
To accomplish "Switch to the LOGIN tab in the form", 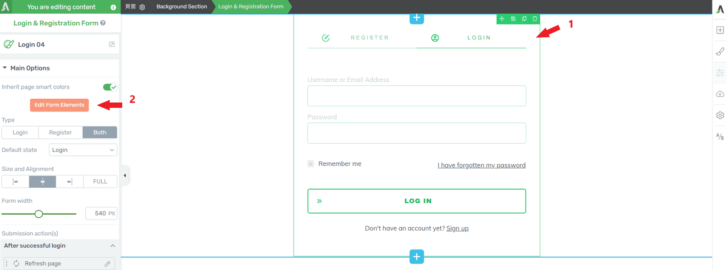I will click(x=472, y=38).
